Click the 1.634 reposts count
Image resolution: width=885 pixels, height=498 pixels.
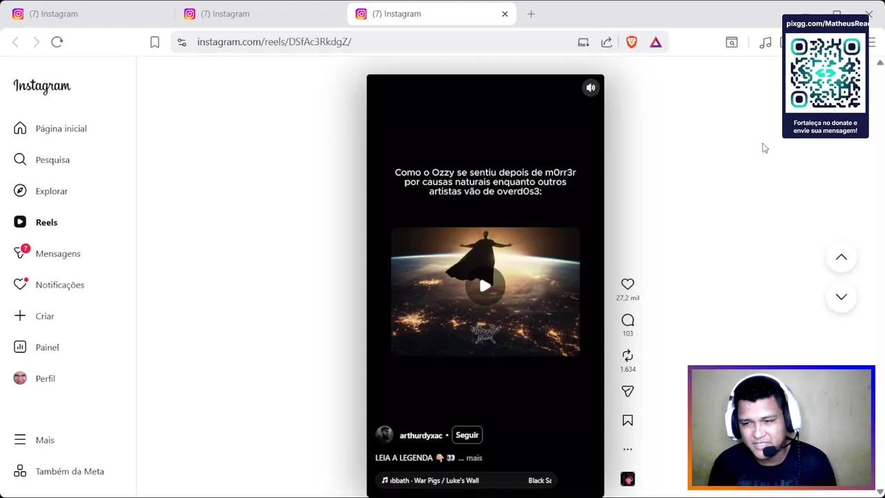point(628,369)
